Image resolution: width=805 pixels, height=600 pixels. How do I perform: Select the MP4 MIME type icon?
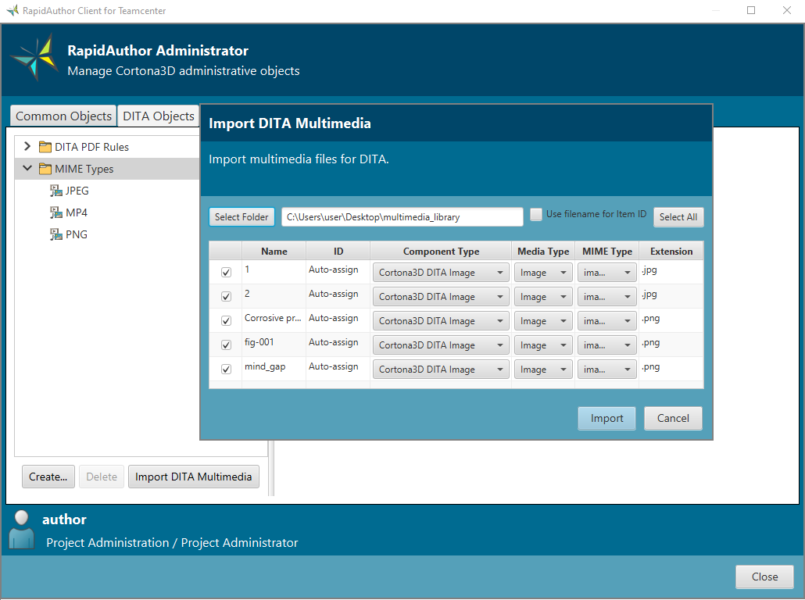click(56, 212)
